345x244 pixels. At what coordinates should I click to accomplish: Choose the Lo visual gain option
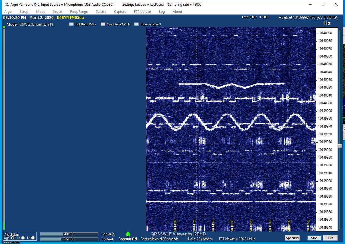23,238
